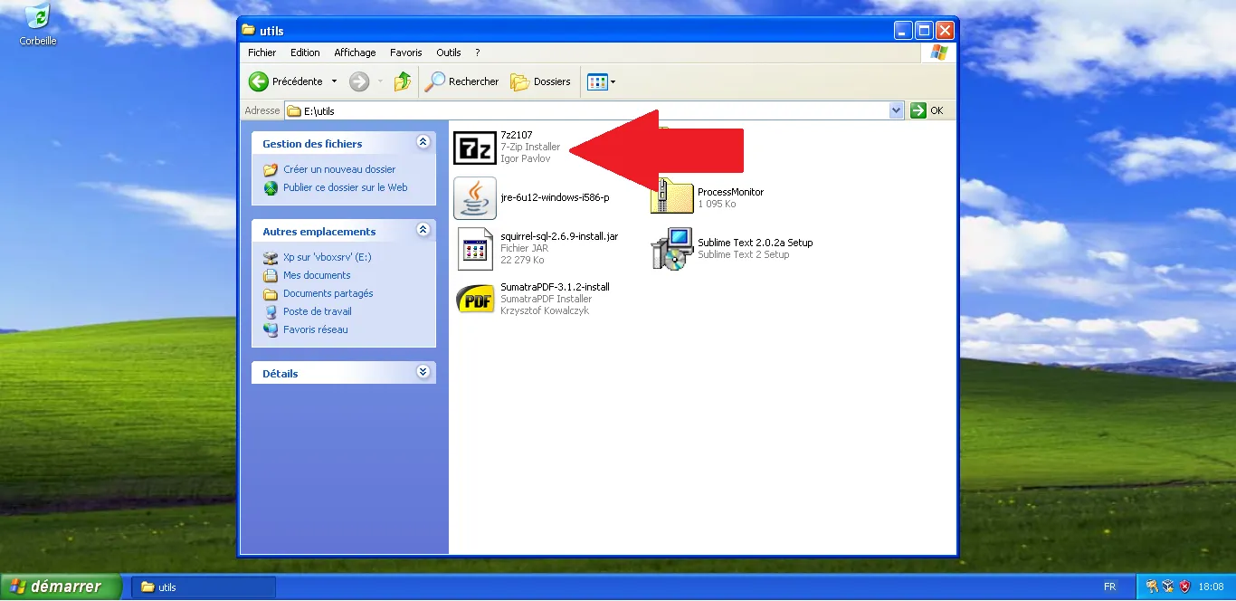Collapse the Gestion des fichiers panel
This screenshot has width=1236, height=601.
(x=423, y=142)
